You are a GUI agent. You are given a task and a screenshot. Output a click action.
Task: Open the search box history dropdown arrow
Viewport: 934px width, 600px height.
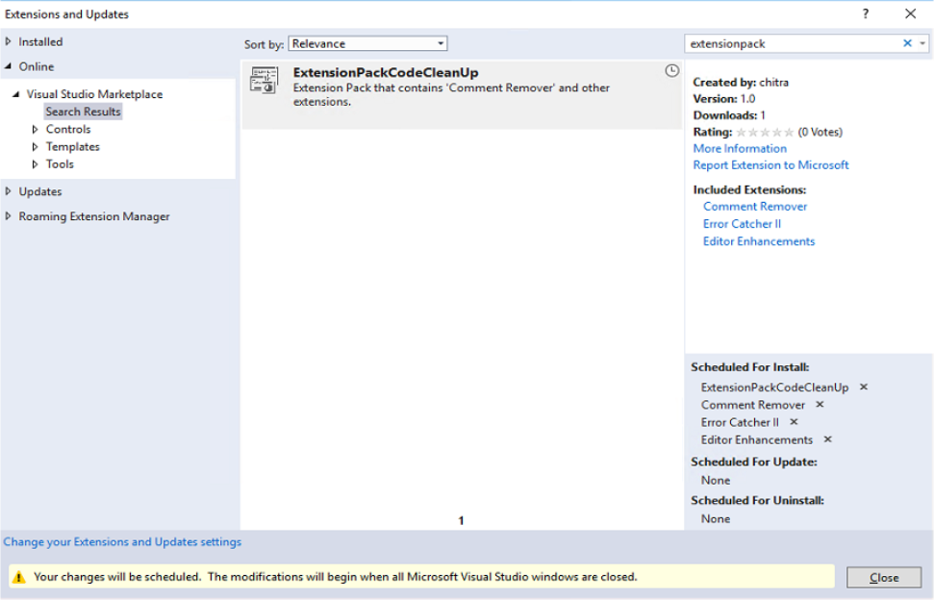tap(922, 43)
